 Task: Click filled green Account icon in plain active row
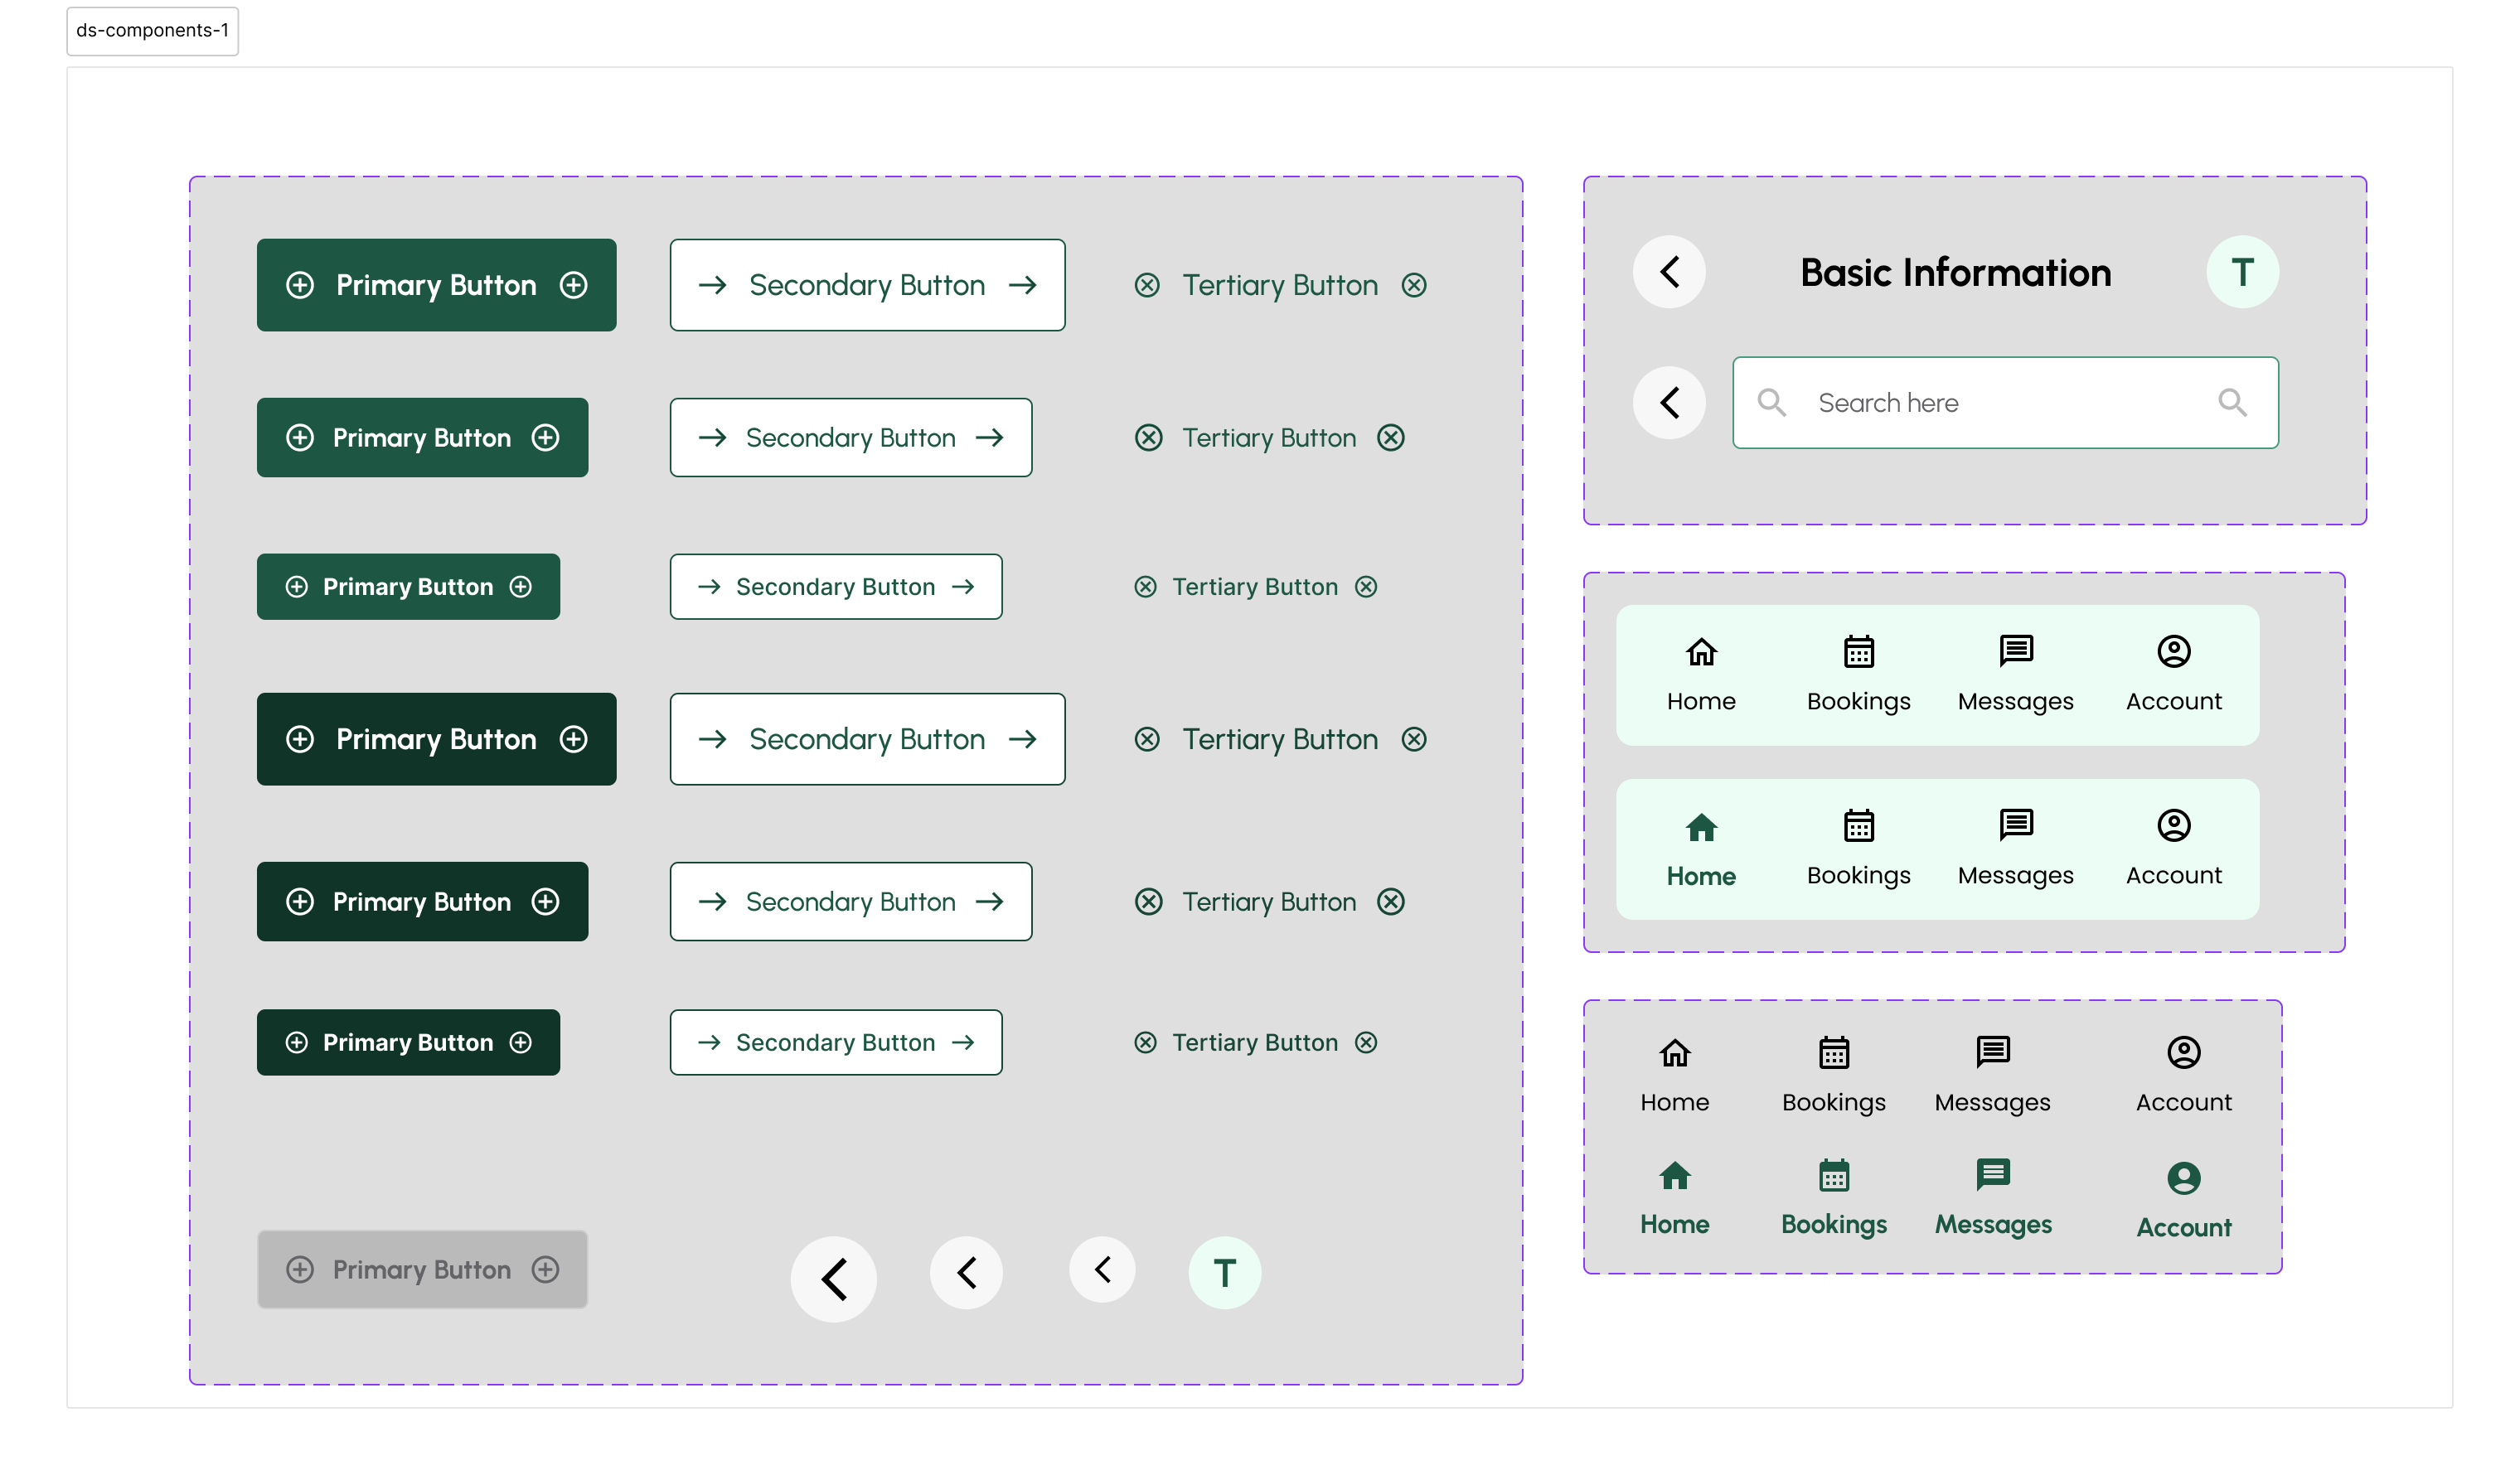coord(2184,1178)
